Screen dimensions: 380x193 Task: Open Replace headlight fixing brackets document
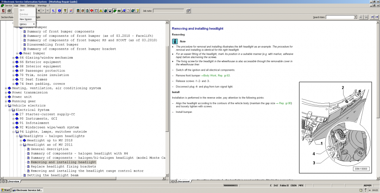(x=63, y=167)
